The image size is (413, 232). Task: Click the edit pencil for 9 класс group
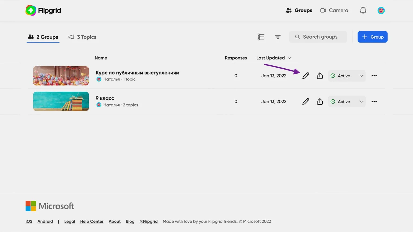tap(305, 102)
